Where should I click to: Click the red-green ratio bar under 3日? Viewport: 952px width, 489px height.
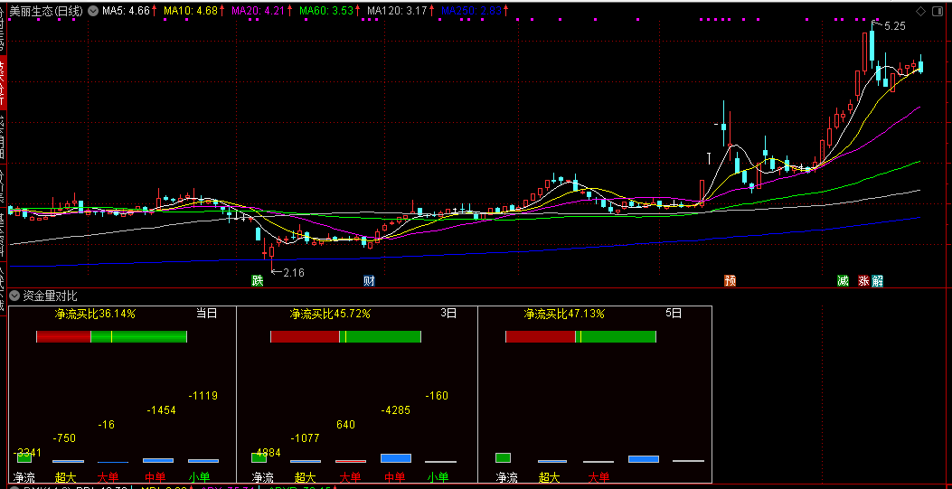tap(346, 337)
